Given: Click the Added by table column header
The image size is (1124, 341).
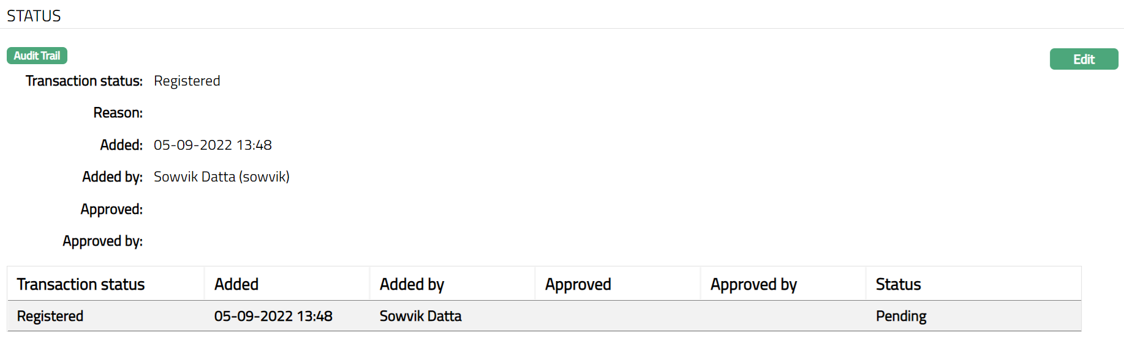Looking at the screenshot, I should [x=412, y=284].
